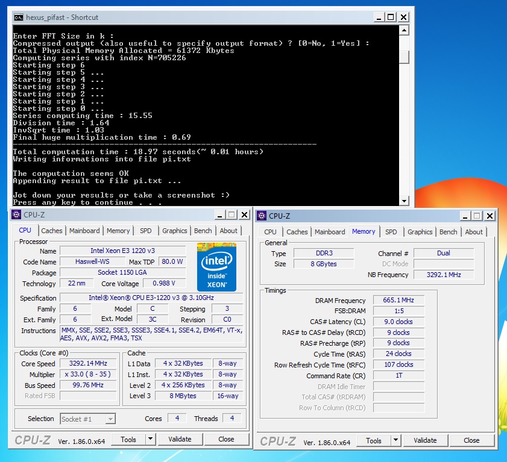The width and height of the screenshot is (507, 462).
Task: Open the Socket #1 selection dropdown
Action: pos(110,419)
